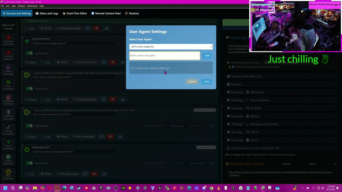342x192 pixels.
Task: Add a Facebook Username source
Action: [8, 115]
